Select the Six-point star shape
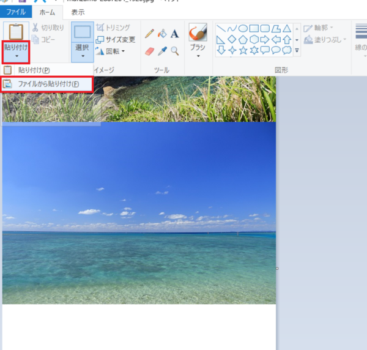 [254, 50]
